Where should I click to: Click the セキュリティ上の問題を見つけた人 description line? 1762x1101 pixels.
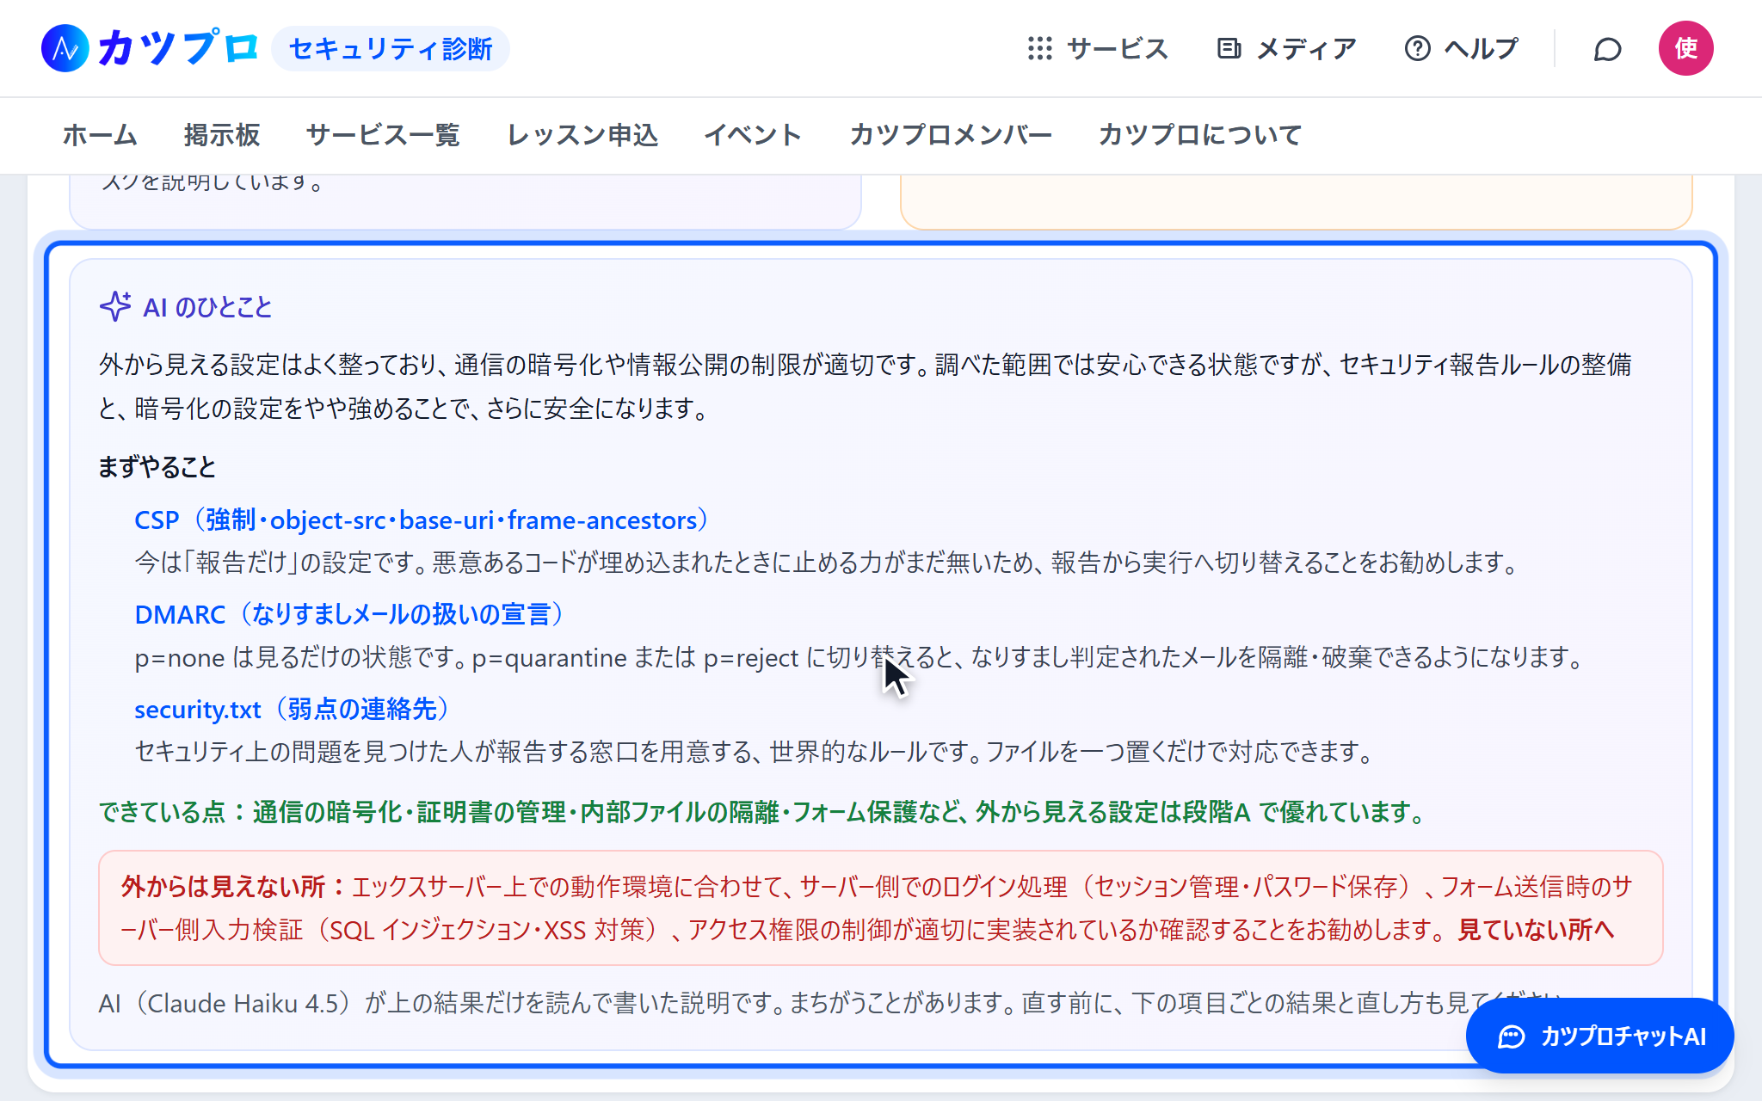(x=755, y=752)
